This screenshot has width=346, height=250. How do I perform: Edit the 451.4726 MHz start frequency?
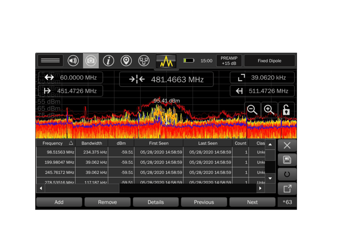(70, 91)
